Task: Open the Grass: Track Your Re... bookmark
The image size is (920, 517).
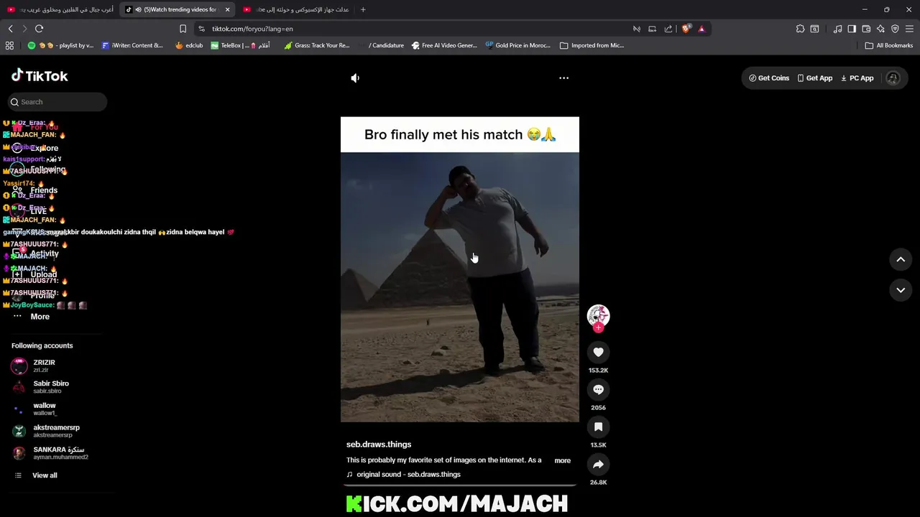Action: point(317,45)
